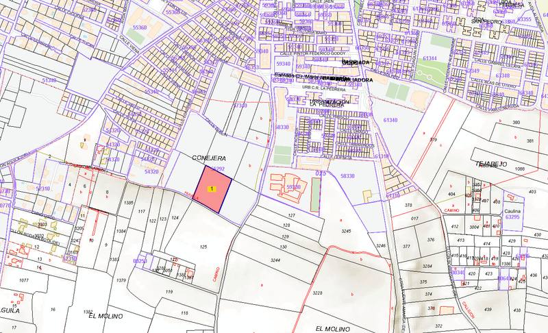The width and height of the screenshot is (548, 333).
Task: Click urban block 59380
Action: pyautogui.click(x=294, y=188)
